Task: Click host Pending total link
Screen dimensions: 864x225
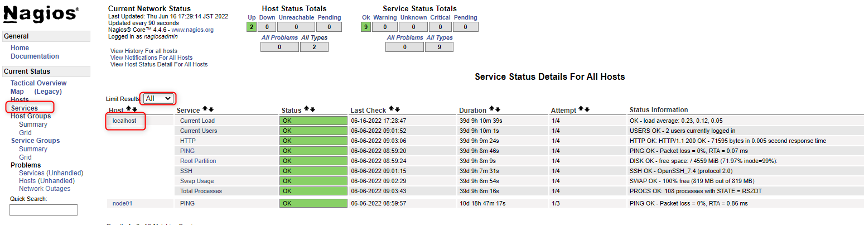Action: coord(329,18)
